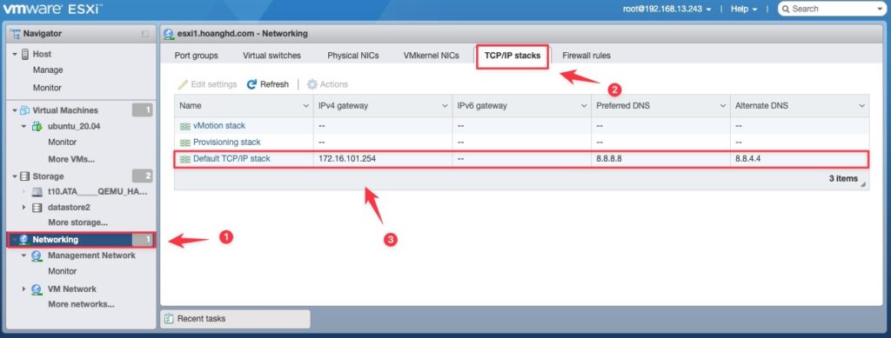Click the Management Network icon
891x338 pixels.
click(36, 255)
